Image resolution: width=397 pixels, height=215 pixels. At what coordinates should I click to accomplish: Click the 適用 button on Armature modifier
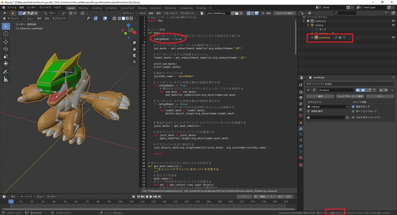click(x=320, y=96)
